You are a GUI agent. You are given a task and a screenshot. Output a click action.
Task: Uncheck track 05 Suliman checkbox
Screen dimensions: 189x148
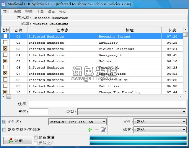point(5,61)
